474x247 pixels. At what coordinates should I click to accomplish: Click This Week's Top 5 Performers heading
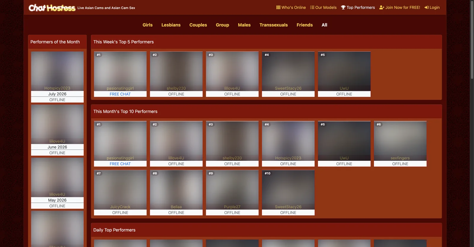point(124,42)
